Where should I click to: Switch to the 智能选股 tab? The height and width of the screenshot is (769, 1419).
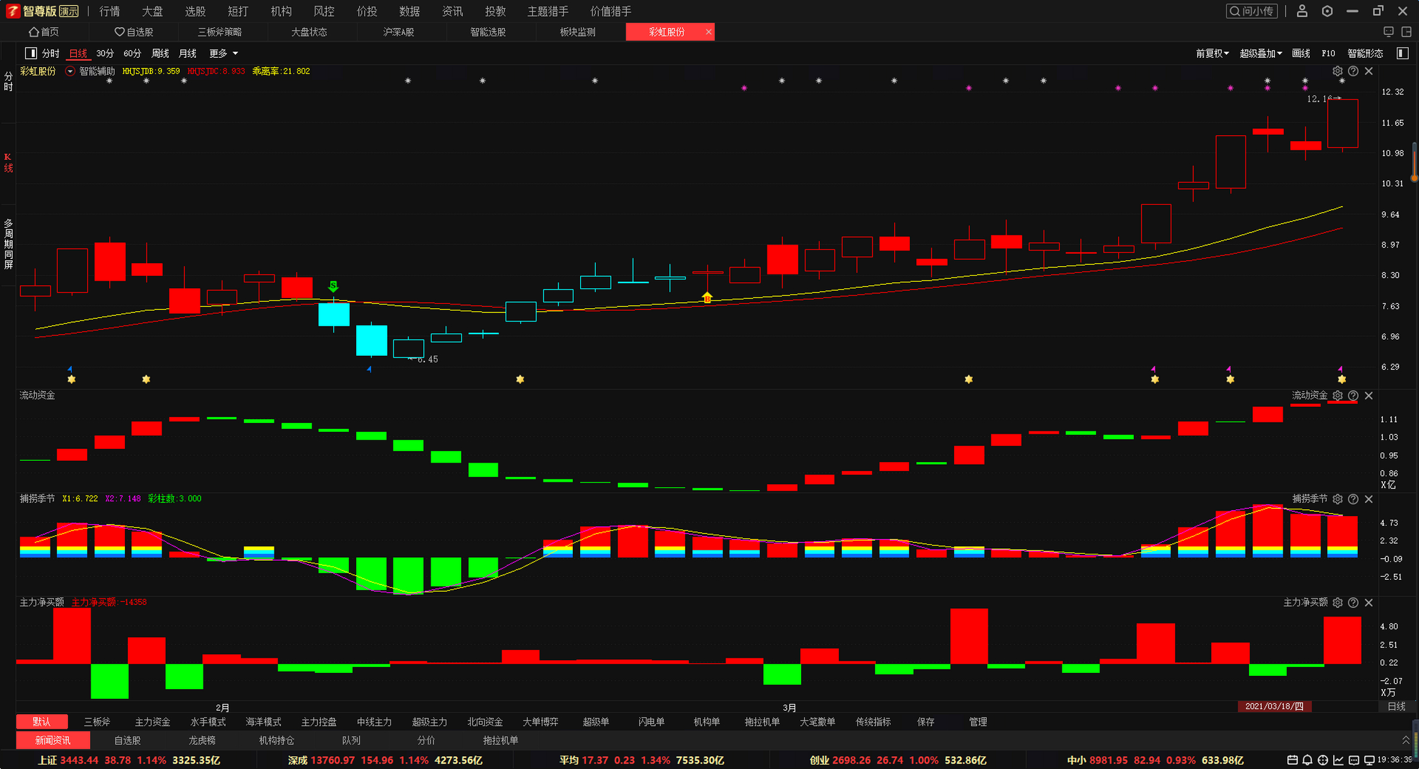488,32
